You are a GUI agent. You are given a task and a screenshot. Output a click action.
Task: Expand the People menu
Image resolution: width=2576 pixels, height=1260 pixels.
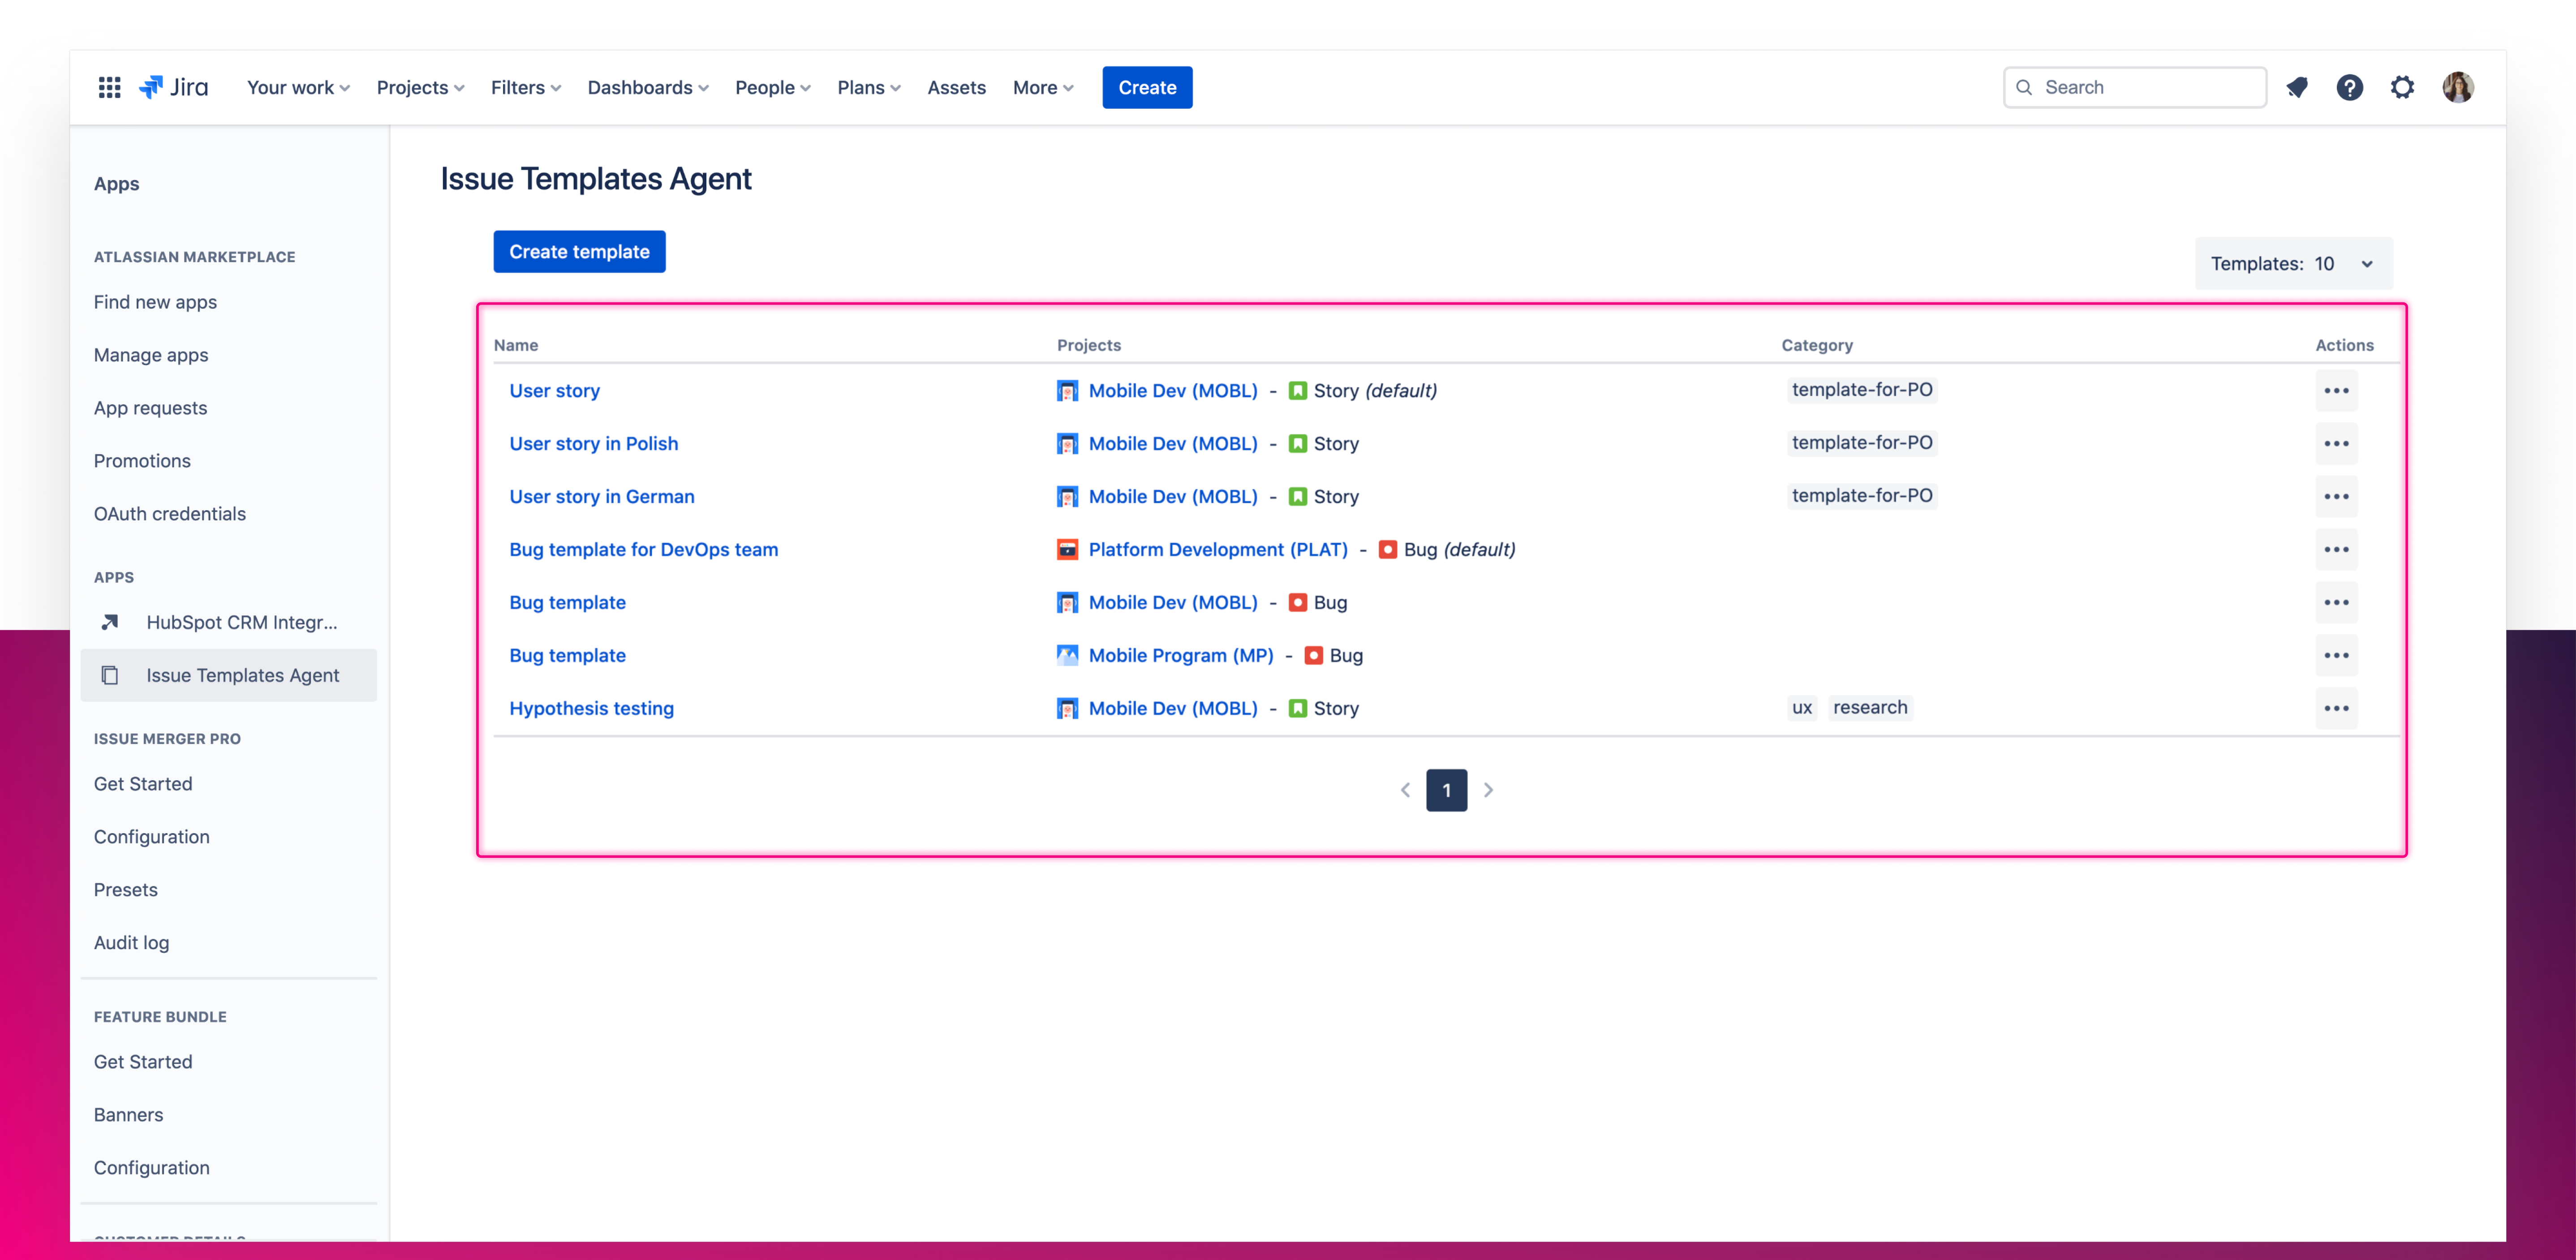pos(773,87)
